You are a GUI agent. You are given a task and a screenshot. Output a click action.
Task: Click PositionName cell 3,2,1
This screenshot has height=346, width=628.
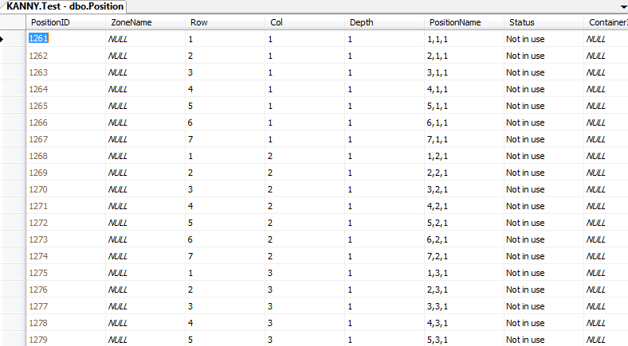[464, 190]
